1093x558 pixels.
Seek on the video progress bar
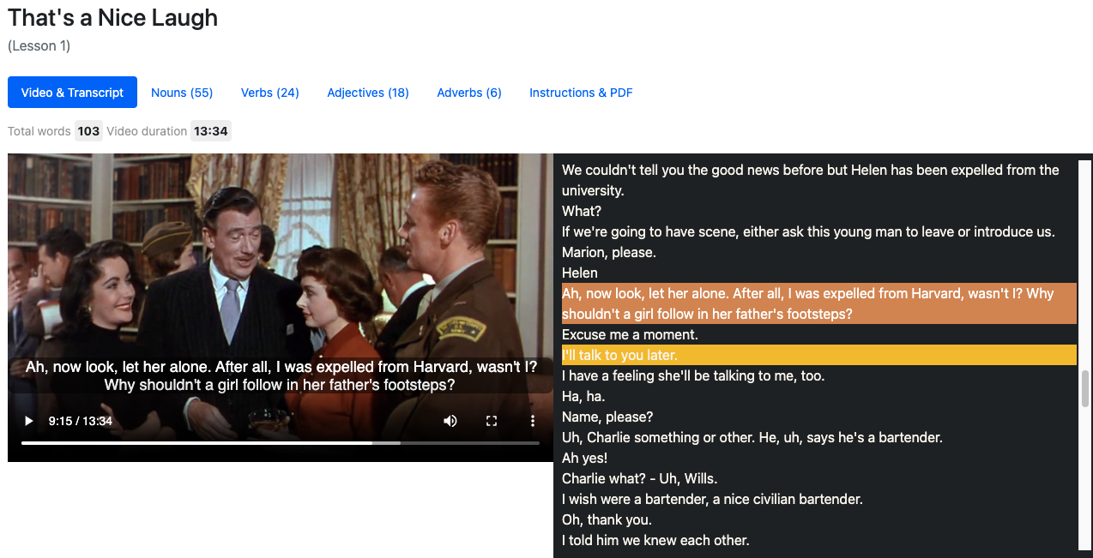coord(281,443)
